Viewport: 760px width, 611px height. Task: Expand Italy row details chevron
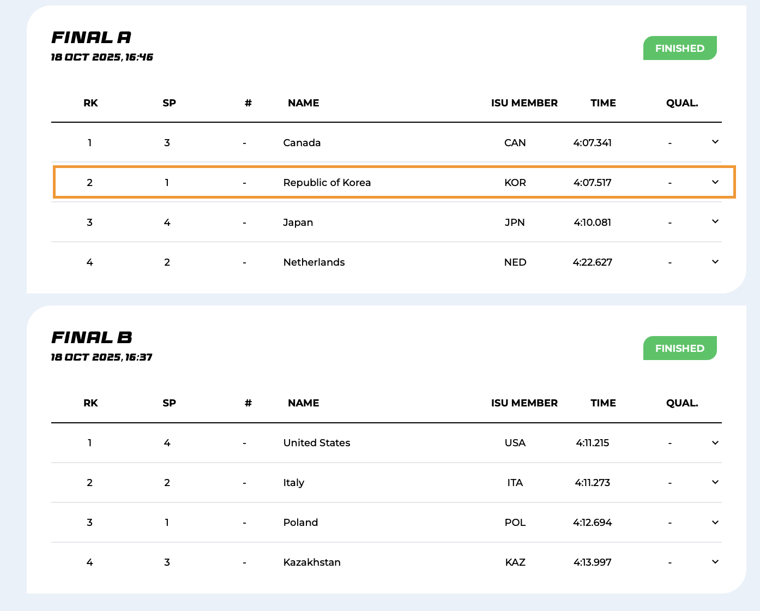click(715, 482)
